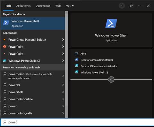Click search icon beside powerpoint suggestion
The image size is (154, 127).
pos(4,74)
